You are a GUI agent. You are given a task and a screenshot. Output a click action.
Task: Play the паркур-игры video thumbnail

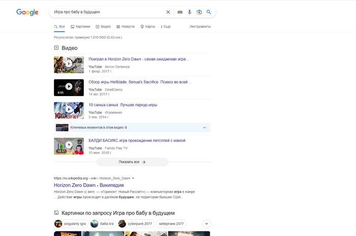[x=69, y=110]
